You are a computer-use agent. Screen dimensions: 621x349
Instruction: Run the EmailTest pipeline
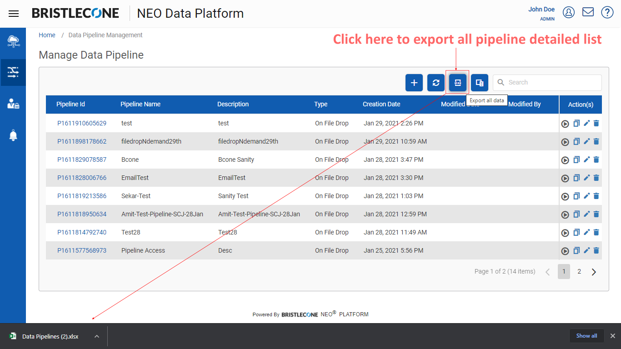565,178
